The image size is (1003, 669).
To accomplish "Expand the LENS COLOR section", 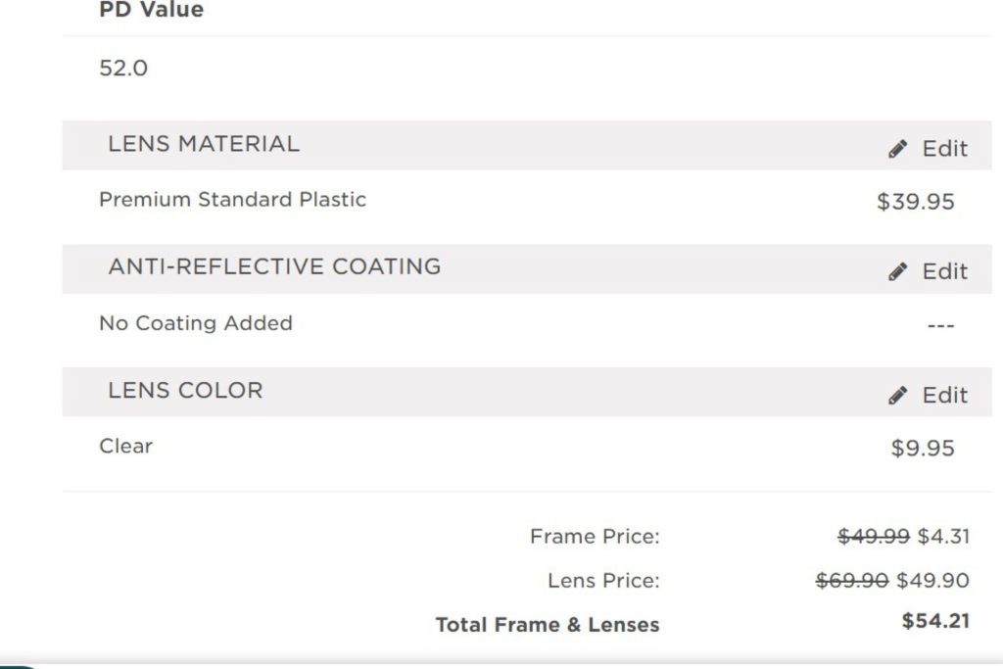I will pyautogui.click(x=185, y=390).
